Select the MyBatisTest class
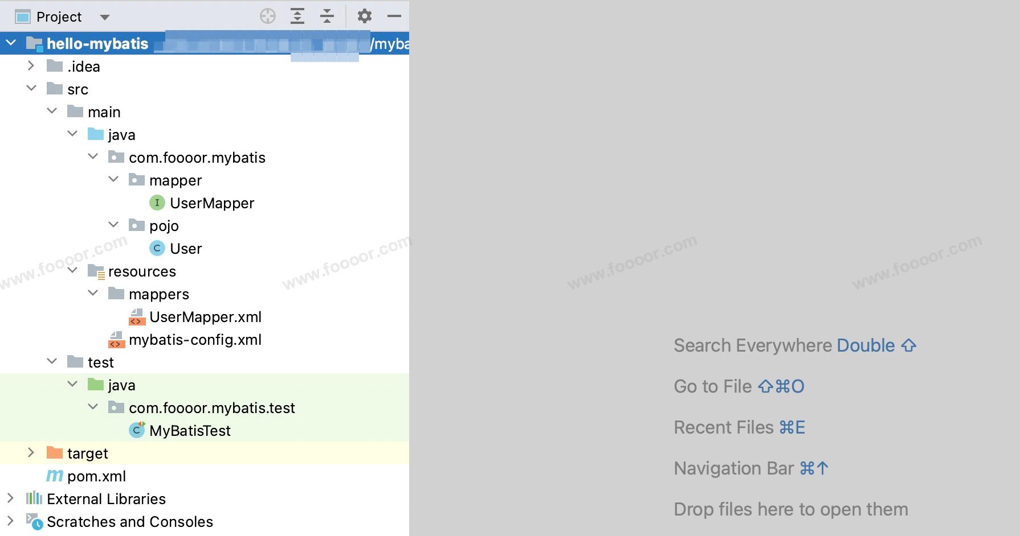Screen dimensions: 1020x536 coord(190,431)
